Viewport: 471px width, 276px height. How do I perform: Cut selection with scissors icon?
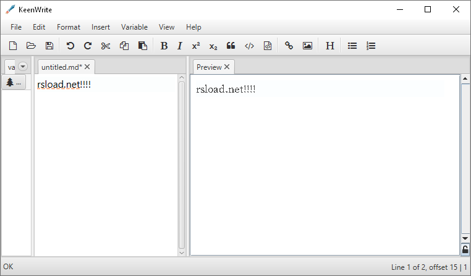point(106,46)
